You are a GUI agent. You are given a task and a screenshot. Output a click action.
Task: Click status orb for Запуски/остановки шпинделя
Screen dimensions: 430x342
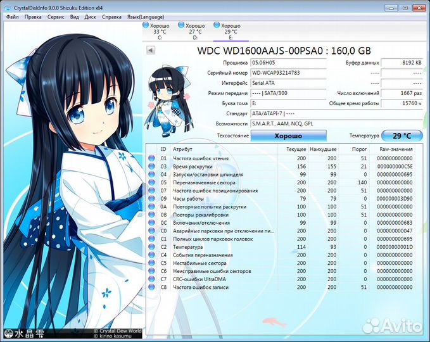[151, 174]
